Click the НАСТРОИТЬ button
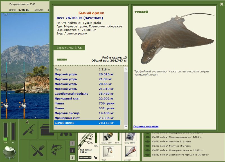The image size is (225, 162). (x=85, y=157)
